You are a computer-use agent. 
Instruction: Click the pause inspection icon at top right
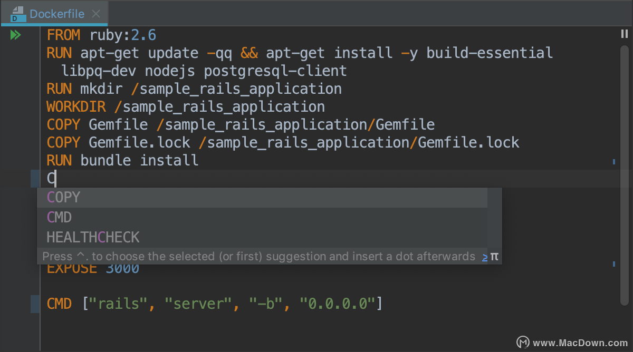(625, 34)
